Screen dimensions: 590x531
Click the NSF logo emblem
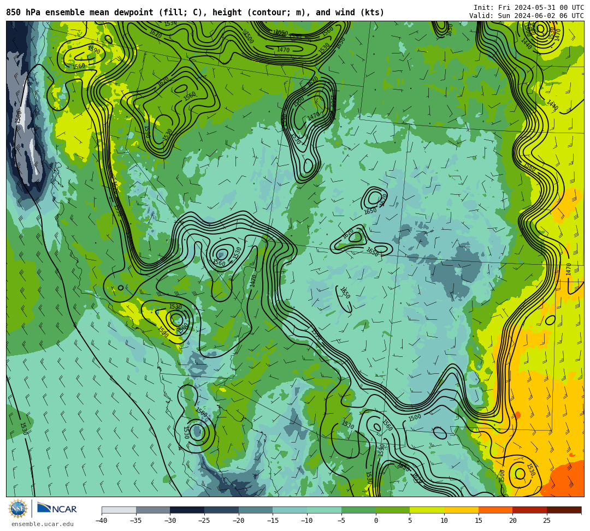(17, 509)
